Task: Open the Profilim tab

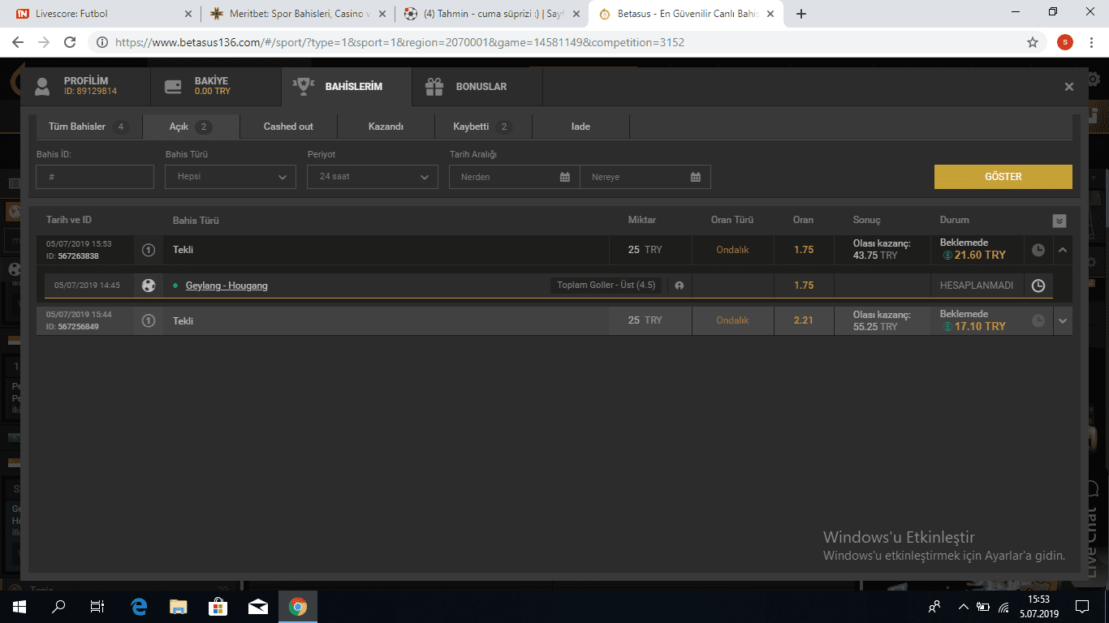Action: pos(85,86)
